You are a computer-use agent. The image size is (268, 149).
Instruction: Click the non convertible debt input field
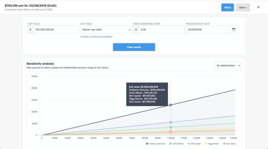point(161,30)
